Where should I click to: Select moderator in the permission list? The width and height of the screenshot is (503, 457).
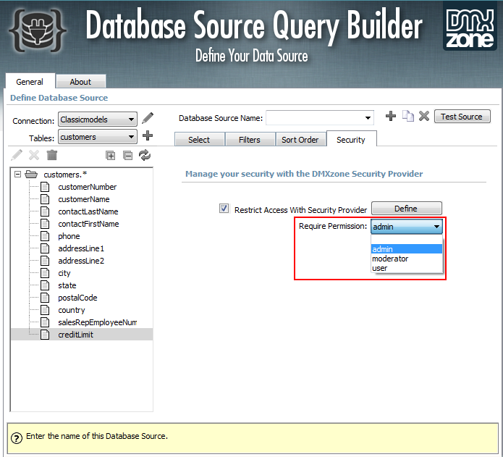tap(407, 259)
